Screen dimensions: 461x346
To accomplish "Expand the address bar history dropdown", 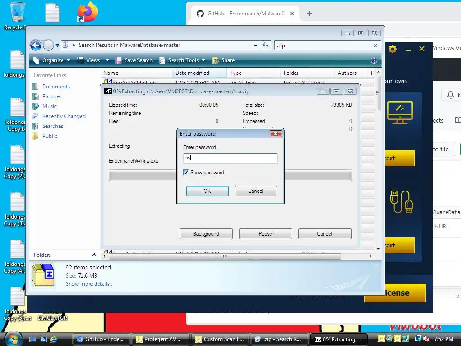I will (255, 46).
